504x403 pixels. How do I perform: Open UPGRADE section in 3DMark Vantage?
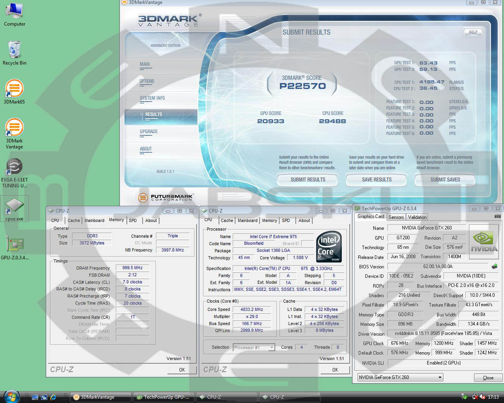coord(148,131)
